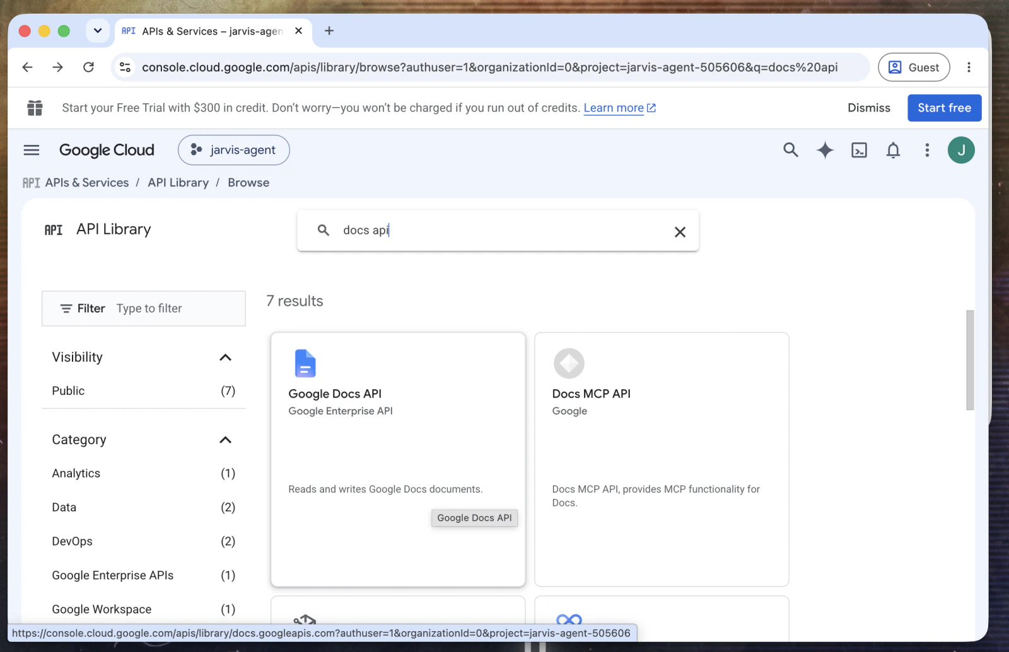Follow the Learn more link

click(x=620, y=108)
